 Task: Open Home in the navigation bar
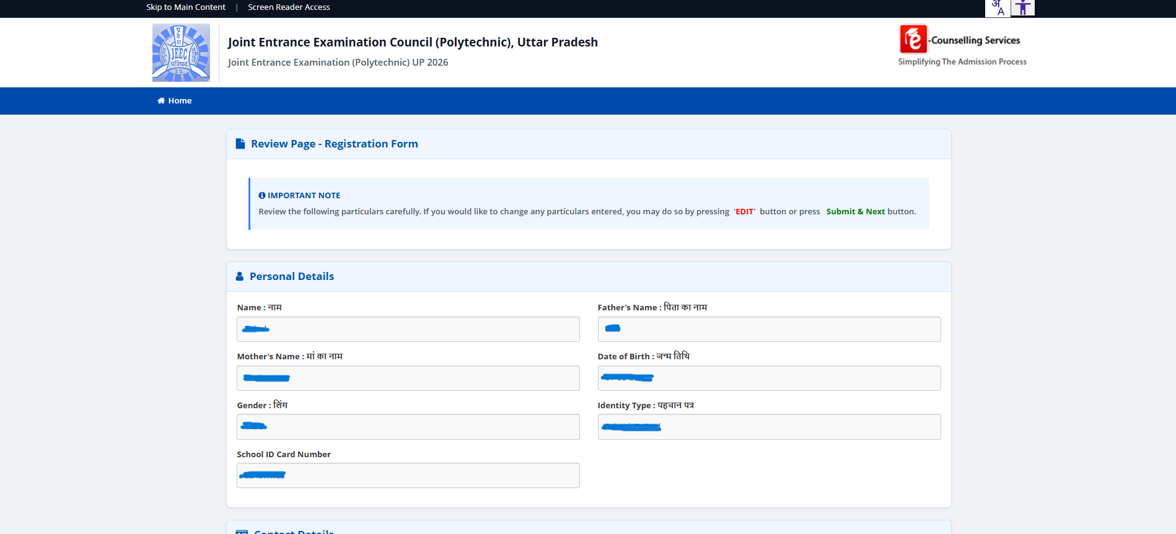pos(175,101)
